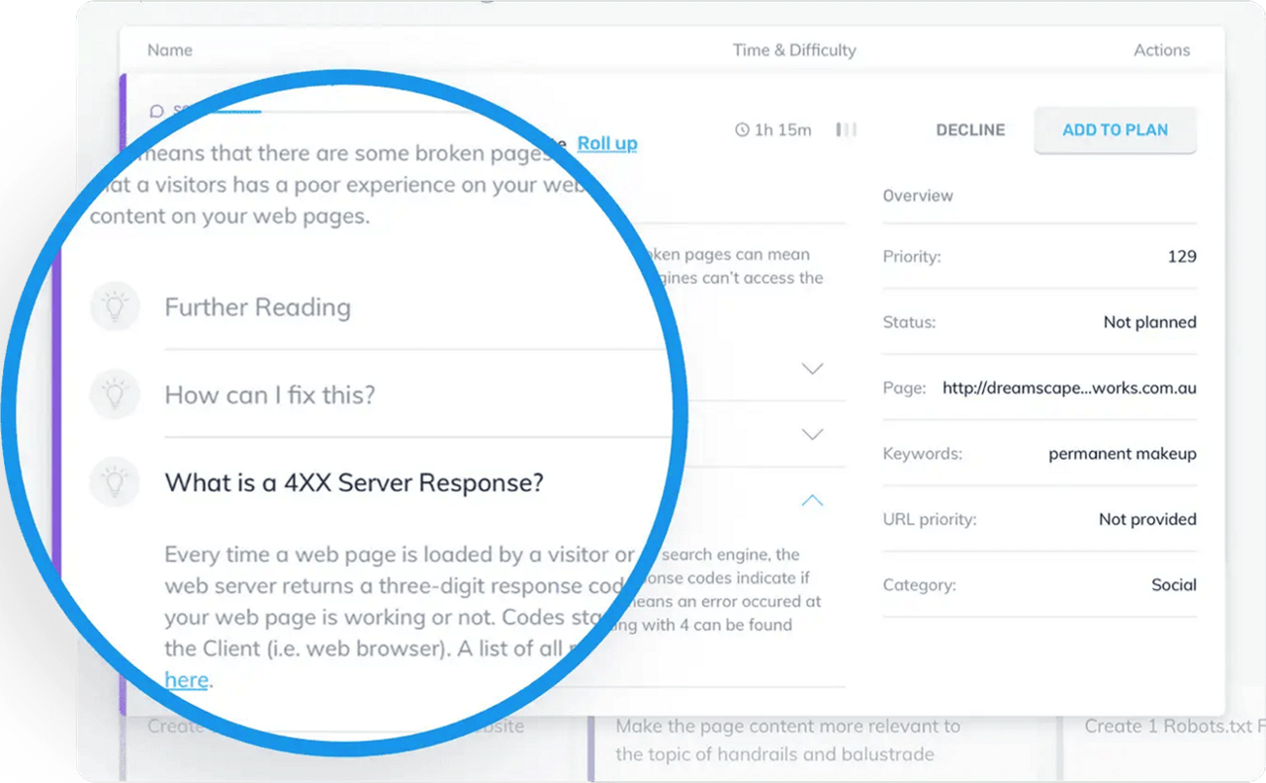Click the second downward chevron in the task panel
Screen dimensions: 1266x783
point(812,434)
